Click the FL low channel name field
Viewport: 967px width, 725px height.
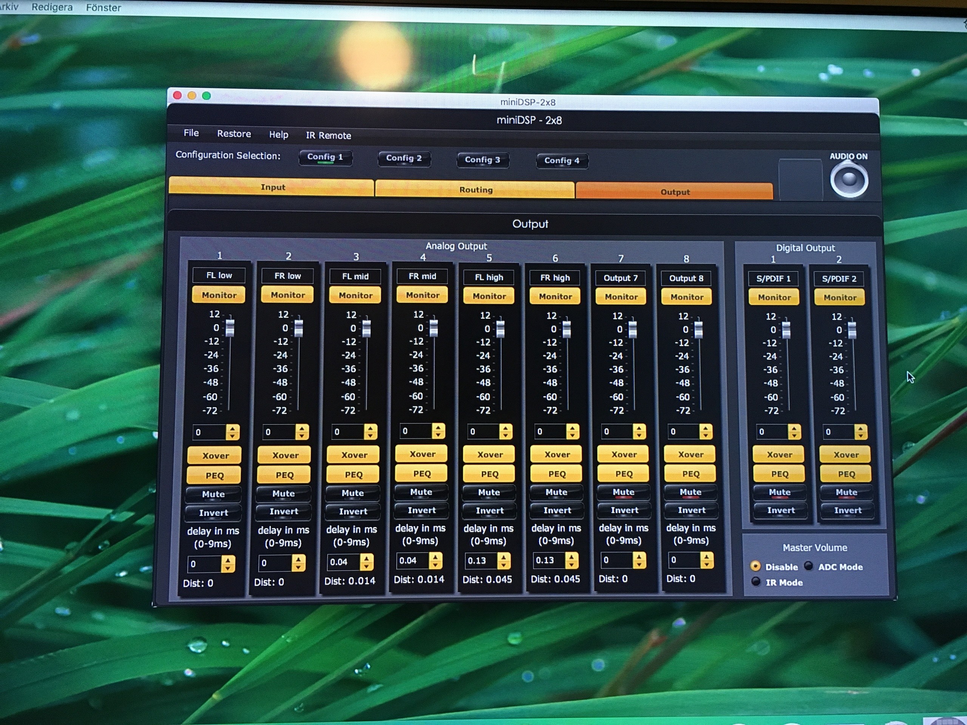219,275
